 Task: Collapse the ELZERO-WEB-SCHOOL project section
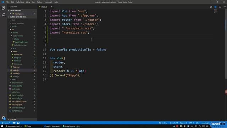(18, 17)
